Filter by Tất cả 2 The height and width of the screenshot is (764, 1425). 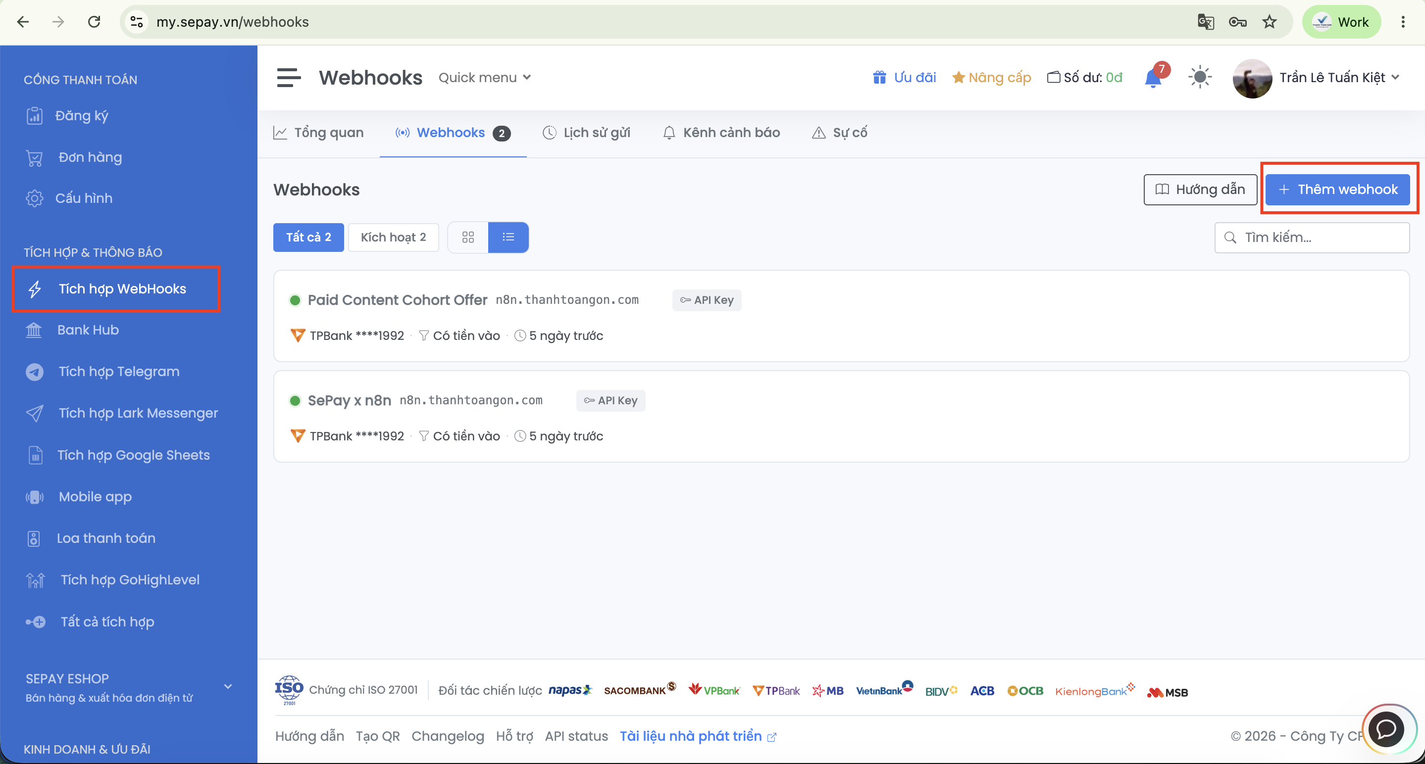pos(308,237)
